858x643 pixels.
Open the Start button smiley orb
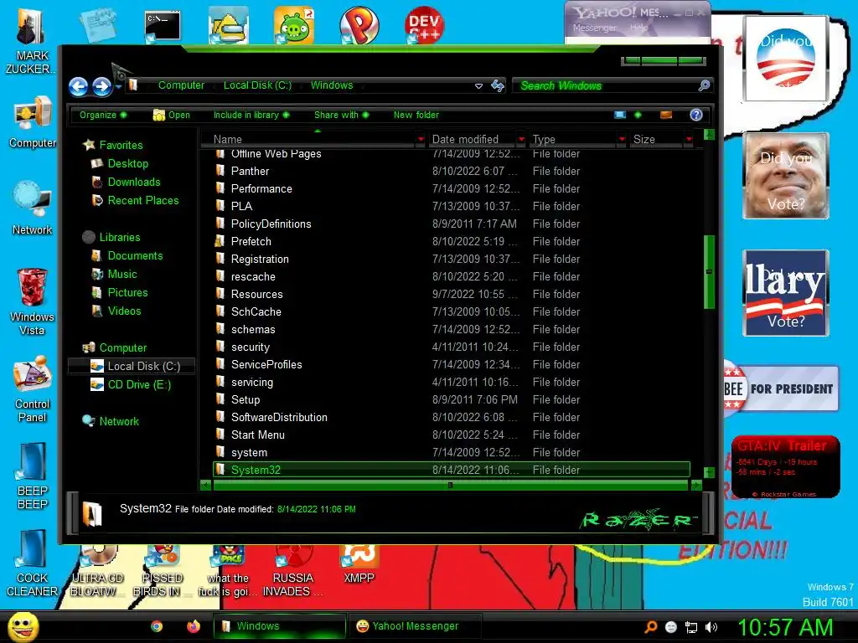[23, 626]
